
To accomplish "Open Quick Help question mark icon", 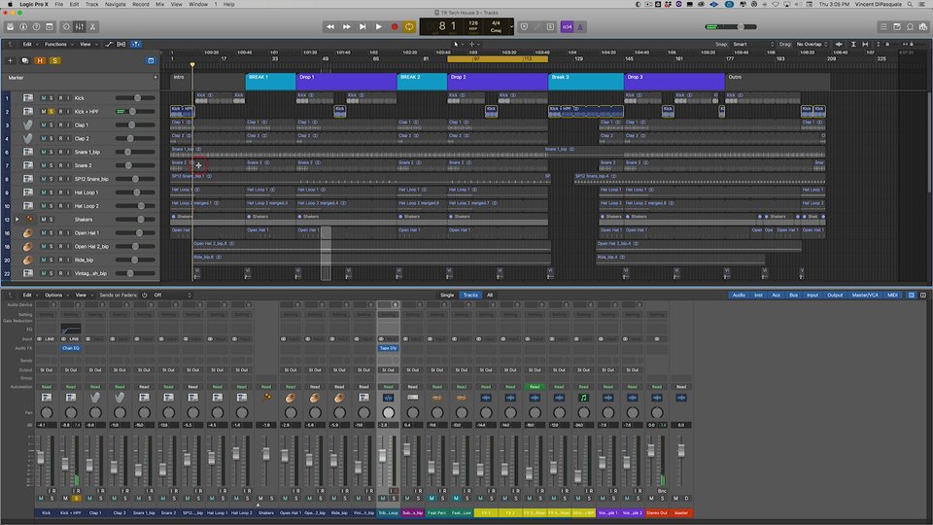I will tap(36, 27).
